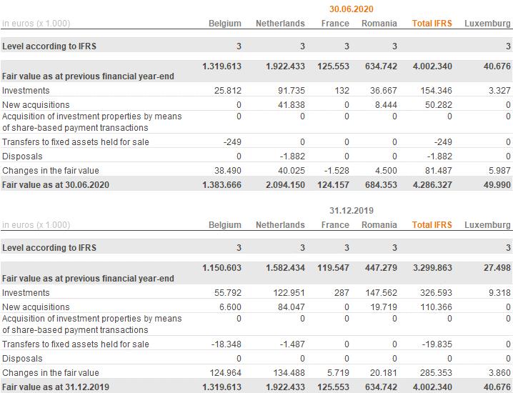Click Netherlands column header in top table

pos(280,24)
